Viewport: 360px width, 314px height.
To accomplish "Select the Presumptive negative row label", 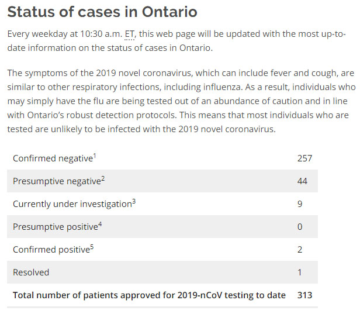I will pos(57,181).
